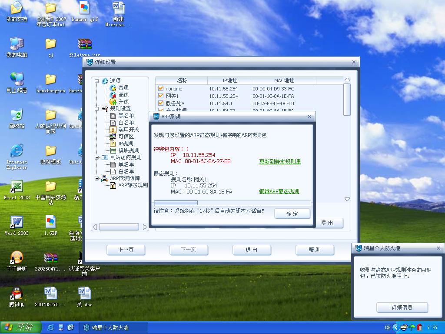Image resolution: width=445 pixels, height=334 pixels.
Task: Select the cj folder icon
Action: (x=50, y=47)
